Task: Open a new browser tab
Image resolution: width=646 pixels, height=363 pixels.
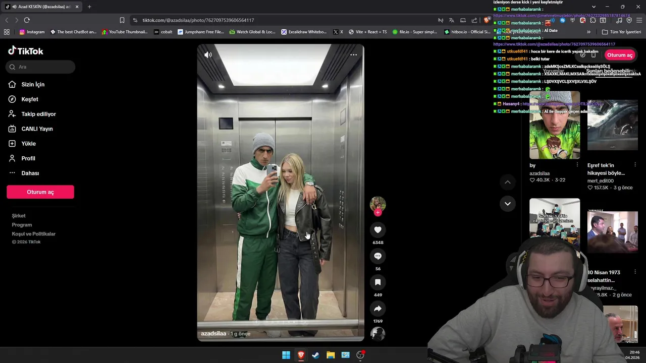Action: coord(89,7)
